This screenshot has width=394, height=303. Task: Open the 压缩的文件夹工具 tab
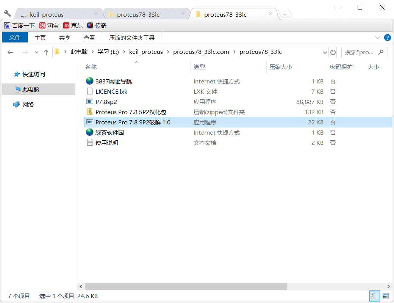(132, 38)
